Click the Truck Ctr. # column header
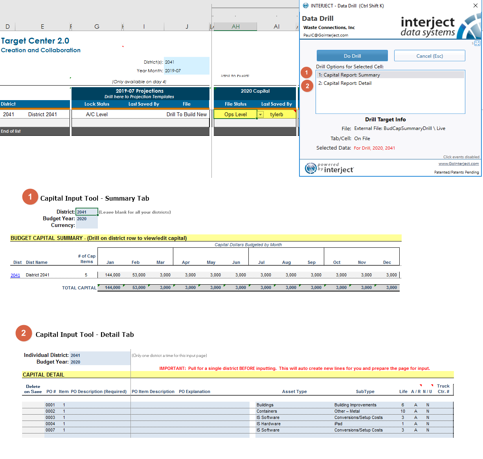The height and width of the screenshot is (459, 483). coord(443,389)
